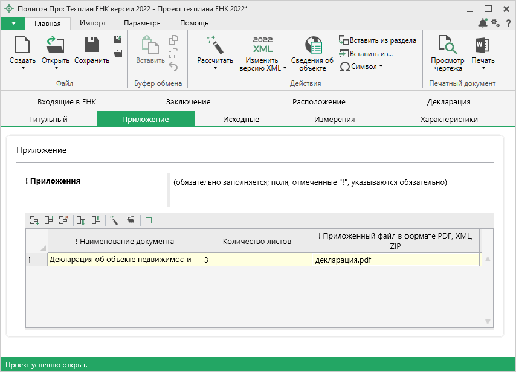Add a new row in table toolbar

34,221
